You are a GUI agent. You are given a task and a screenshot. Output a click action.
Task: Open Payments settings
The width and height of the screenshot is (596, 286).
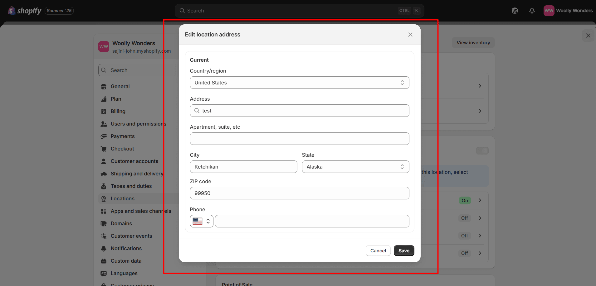(x=123, y=136)
